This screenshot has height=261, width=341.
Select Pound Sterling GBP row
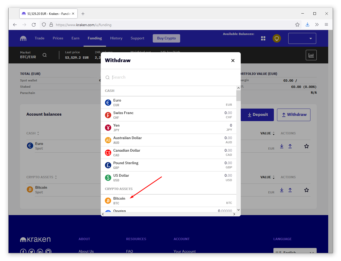(x=168, y=165)
